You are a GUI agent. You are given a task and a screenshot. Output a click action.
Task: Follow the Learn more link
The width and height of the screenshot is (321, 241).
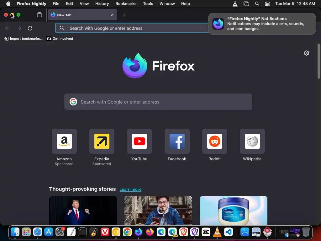130,189
